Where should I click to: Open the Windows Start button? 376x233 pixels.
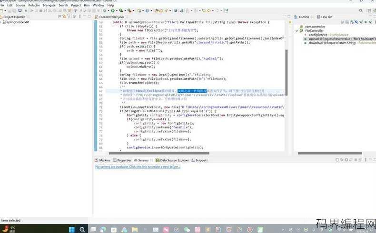[x=71, y=229]
